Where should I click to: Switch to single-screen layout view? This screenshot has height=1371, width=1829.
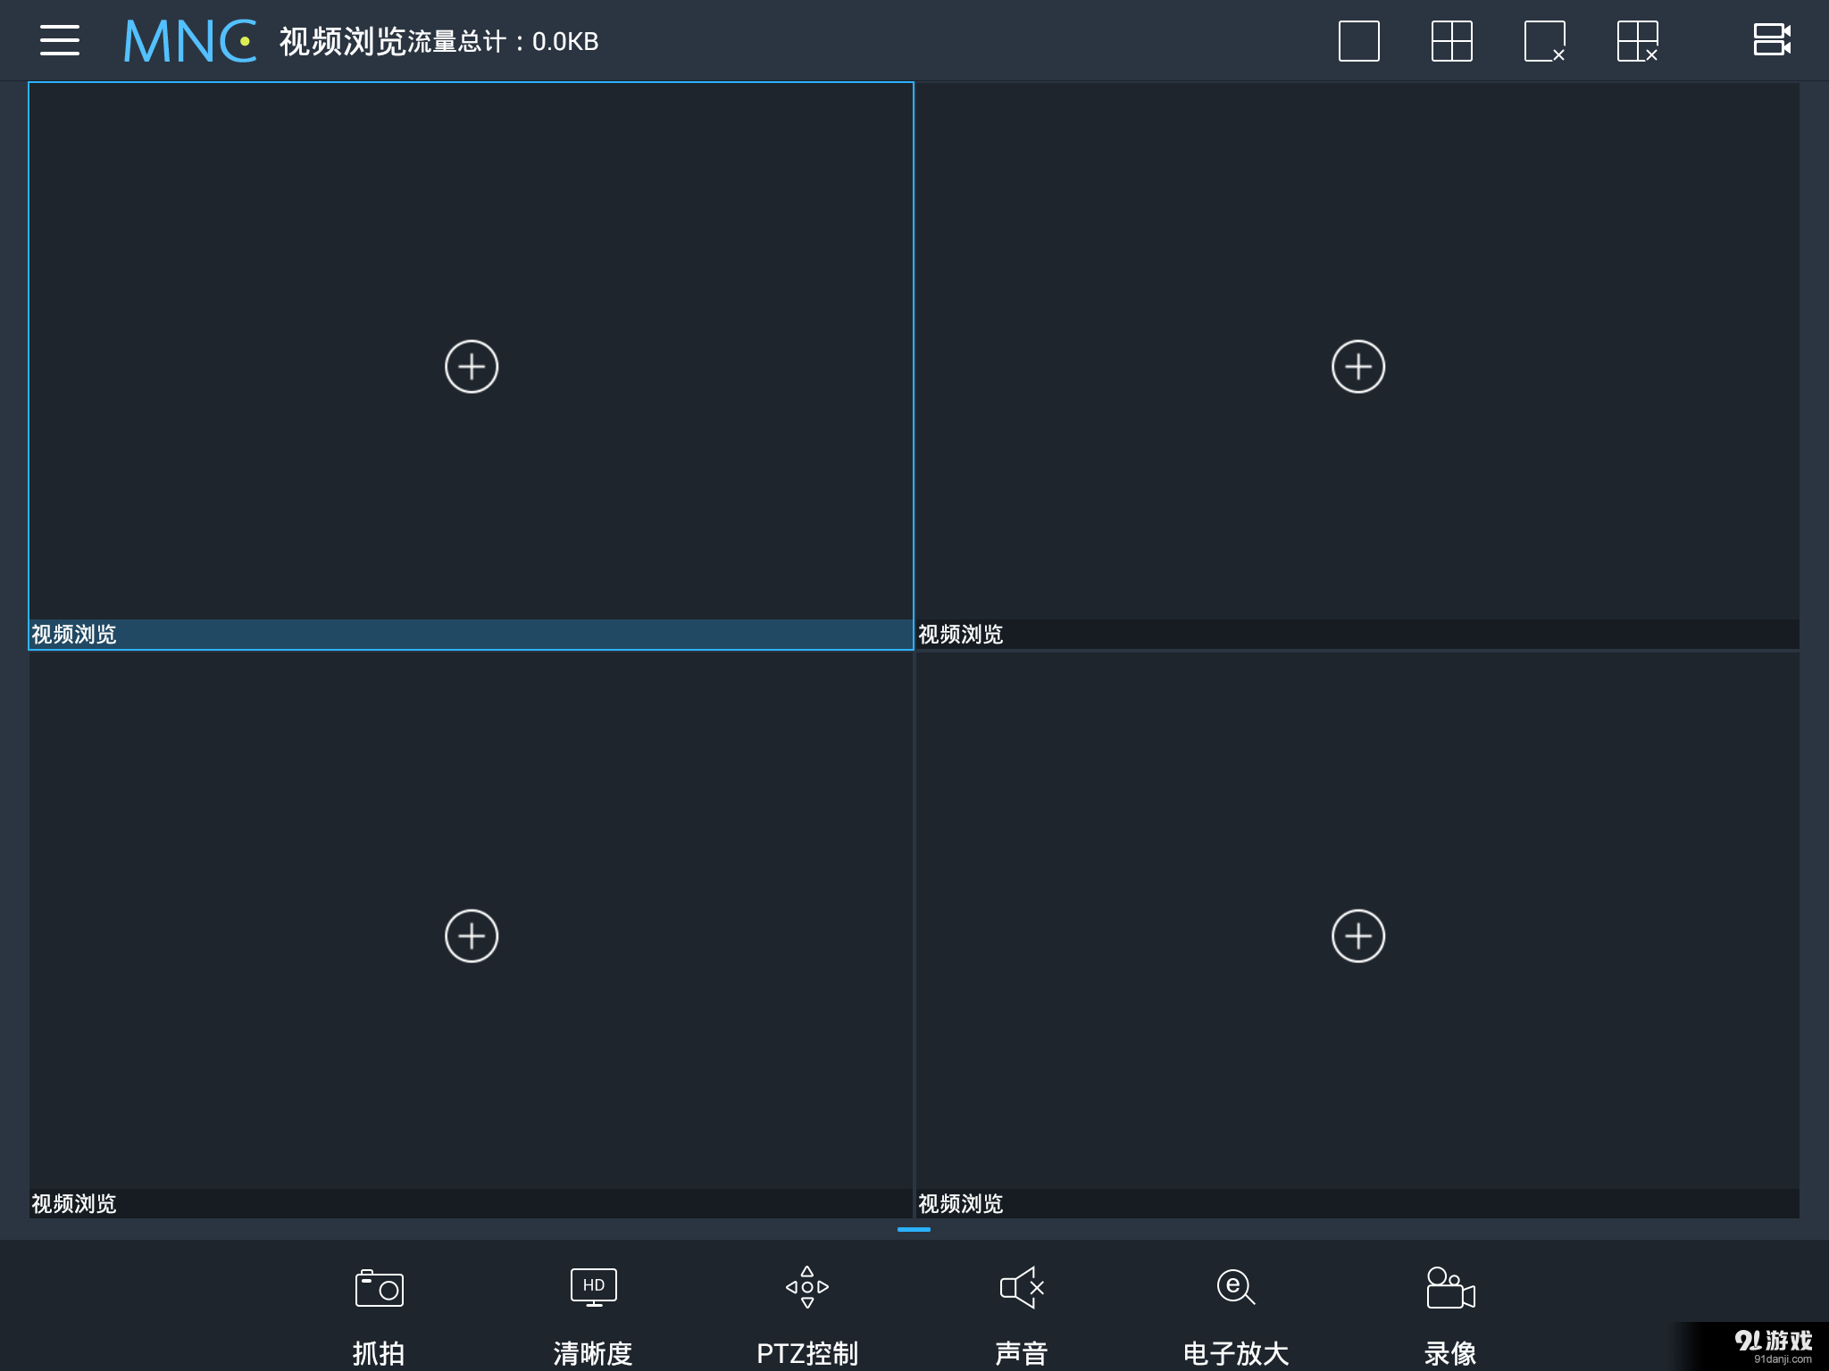tap(1358, 40)
